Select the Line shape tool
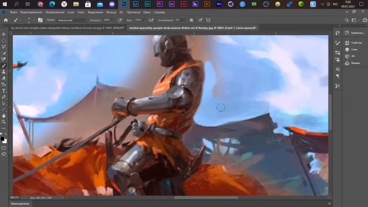 [3, 109]
